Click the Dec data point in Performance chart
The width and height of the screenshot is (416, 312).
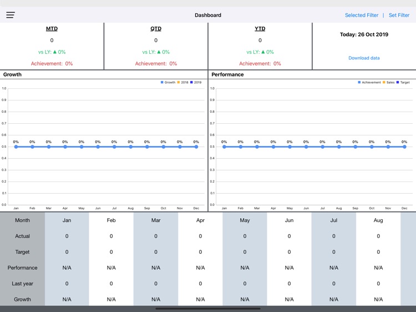coord(404,147)
